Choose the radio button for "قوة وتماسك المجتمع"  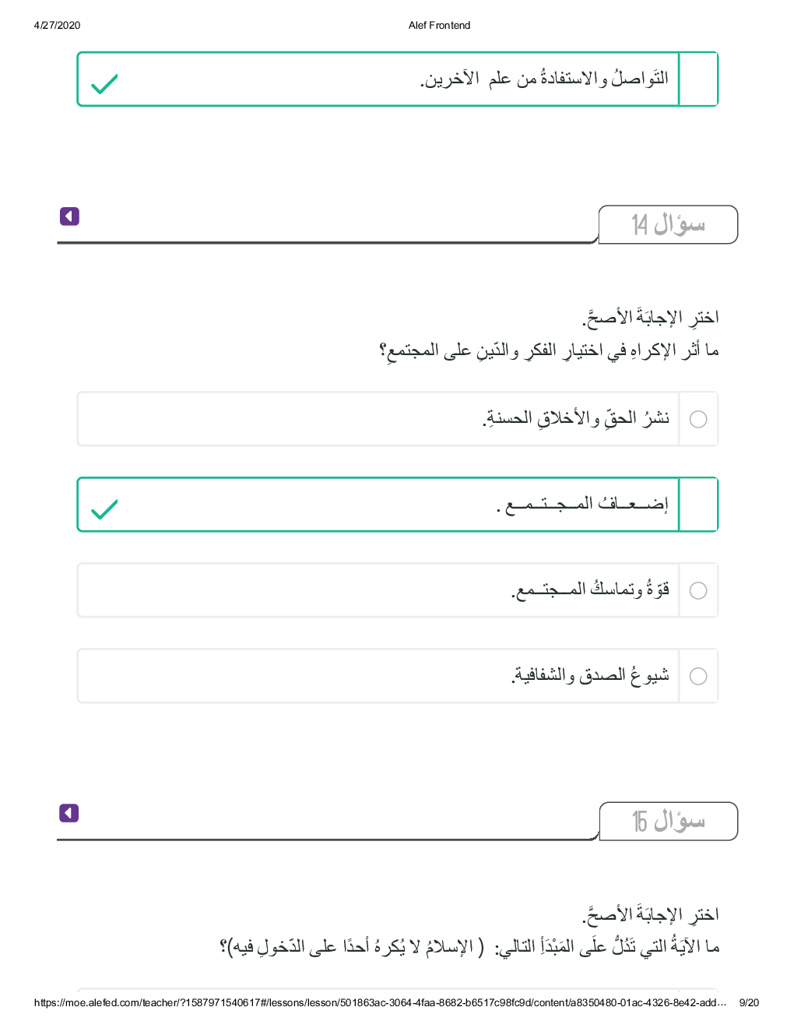[698, 591]
